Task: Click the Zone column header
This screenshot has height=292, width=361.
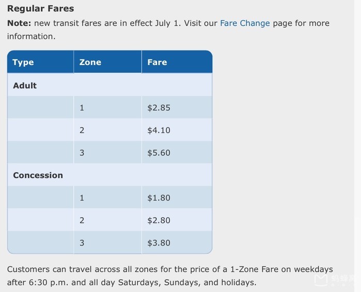Action: [x=90, y=62]
